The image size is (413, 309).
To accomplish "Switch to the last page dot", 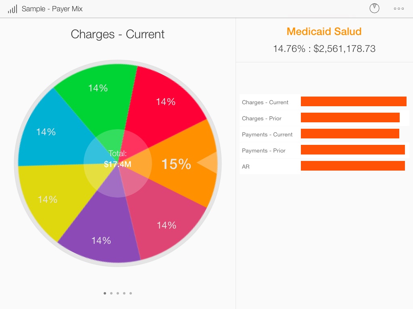I will tap(131, 293).
